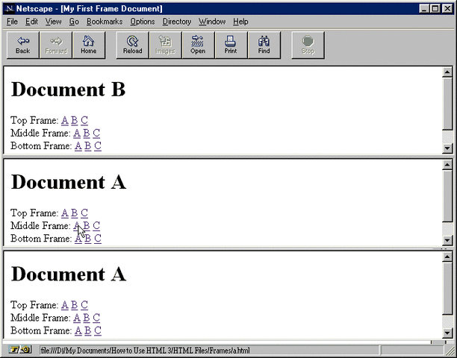
Task: Click the top frame's scrollbar thumb
Action: (447, 104)
